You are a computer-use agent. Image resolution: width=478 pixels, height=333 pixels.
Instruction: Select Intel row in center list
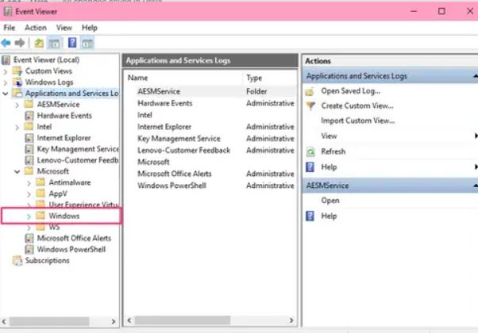tap(210, 115)
